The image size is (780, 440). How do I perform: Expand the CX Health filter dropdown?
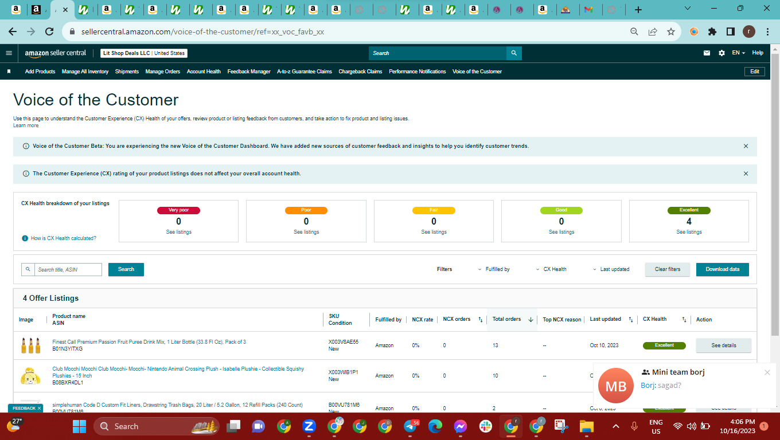(551, 269)
